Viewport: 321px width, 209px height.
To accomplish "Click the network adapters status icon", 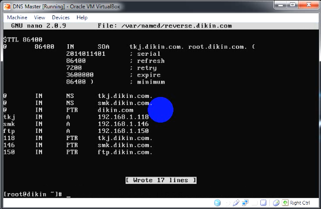I will pos(245,202).
